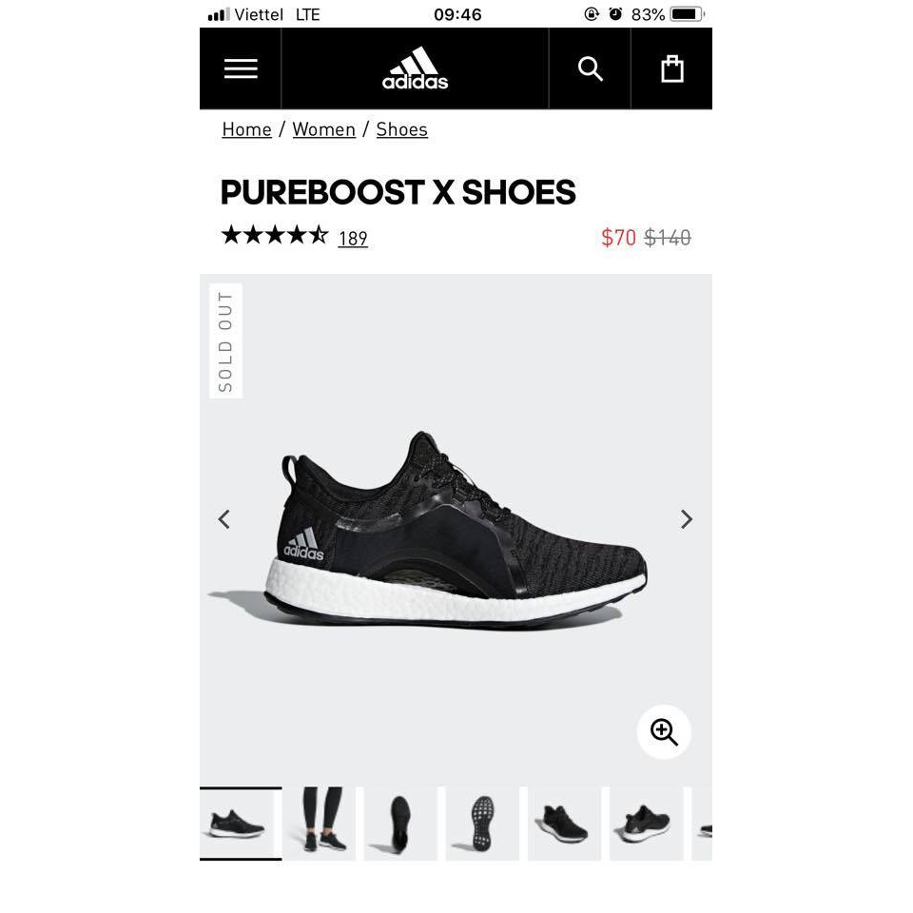This screenshot has width=913, height=913.
Task: Select on-model legs thumbnail
Action: pyautogui.click(x=321, y=824)
